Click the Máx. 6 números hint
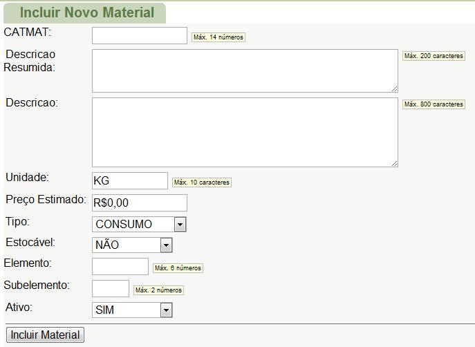 (x=178, y=268)
